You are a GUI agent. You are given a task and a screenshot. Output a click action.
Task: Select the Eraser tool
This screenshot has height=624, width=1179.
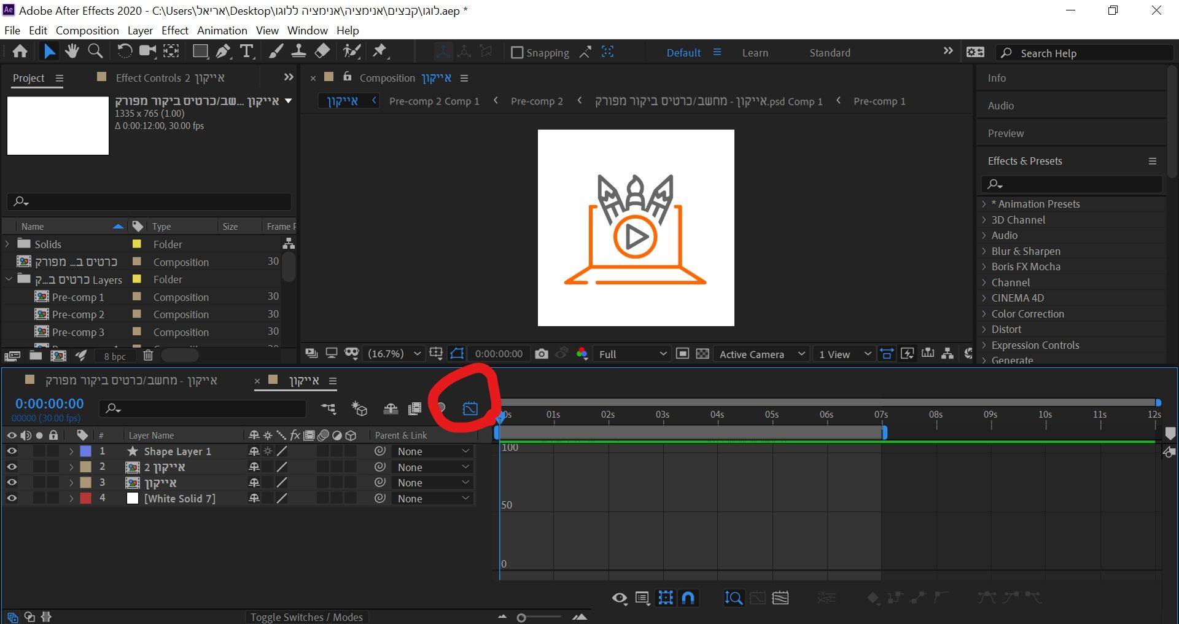[322, 52]
